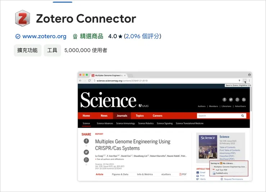This screenshot has width=266, height=192.
Task: Select the 擴充功能 category chip
Action: point(27,50)
